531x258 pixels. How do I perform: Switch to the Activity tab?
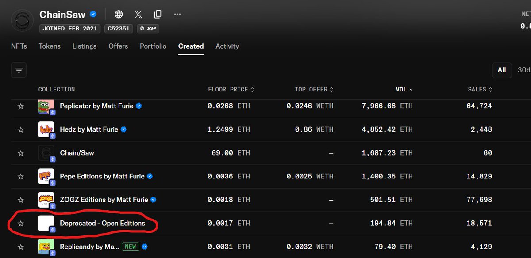pos(227,46)
